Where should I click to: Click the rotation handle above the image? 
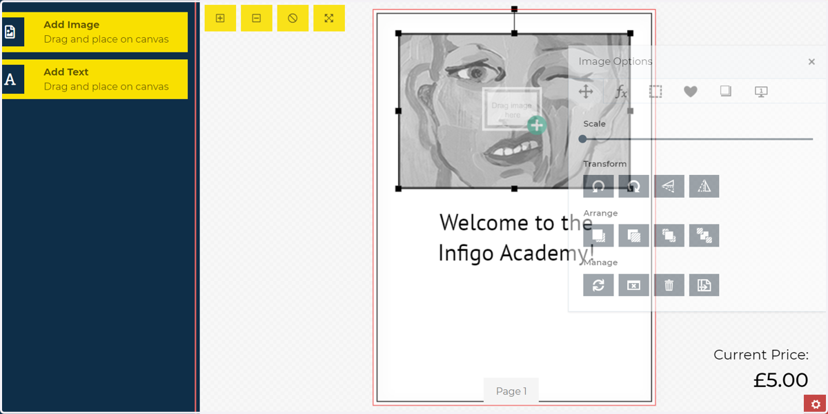514,10
